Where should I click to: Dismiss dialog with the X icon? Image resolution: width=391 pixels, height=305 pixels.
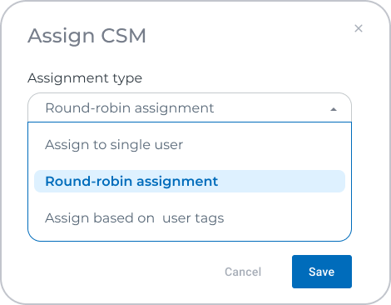click(x=359, y=28)
